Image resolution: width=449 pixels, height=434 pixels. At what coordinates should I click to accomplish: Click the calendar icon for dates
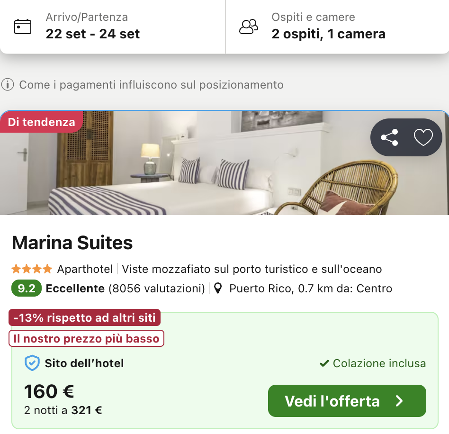(x=23, y=27)
